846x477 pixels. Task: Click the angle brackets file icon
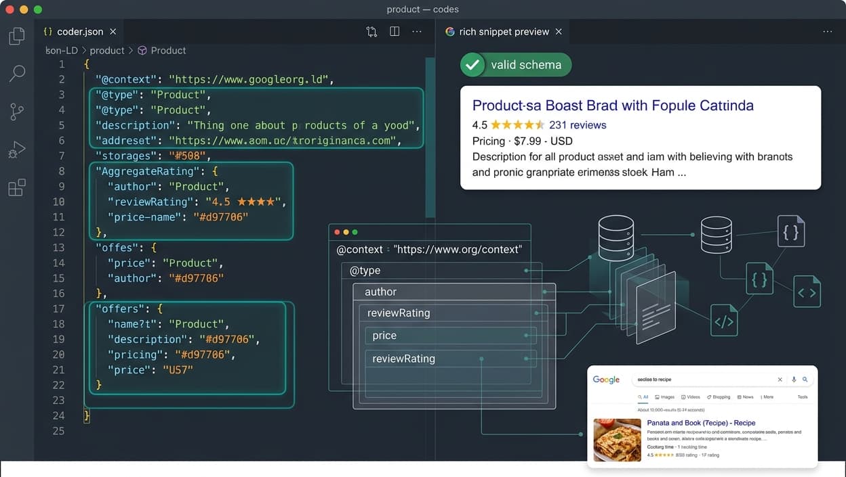[807, 292]
